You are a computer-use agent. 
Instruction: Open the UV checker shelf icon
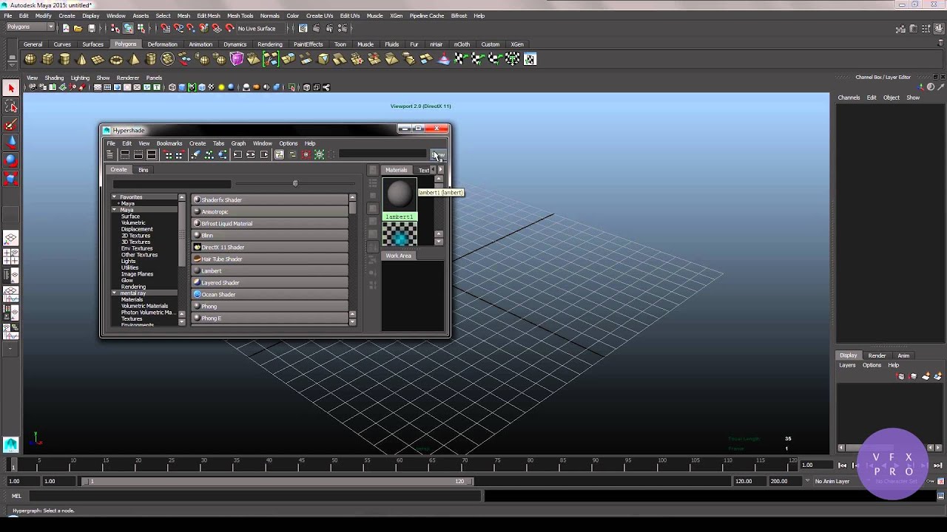[530, 59]
